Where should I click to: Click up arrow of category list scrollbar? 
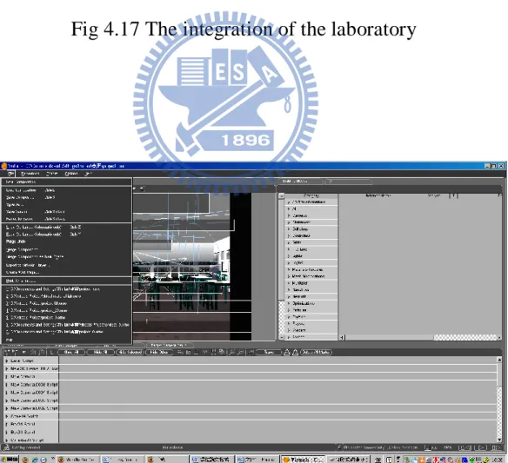[x=281, y=196]
